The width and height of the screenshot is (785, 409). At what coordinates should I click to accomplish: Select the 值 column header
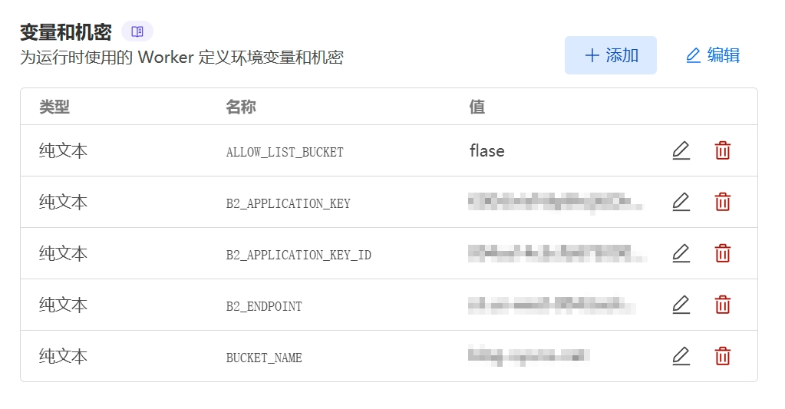click(477, 107)
